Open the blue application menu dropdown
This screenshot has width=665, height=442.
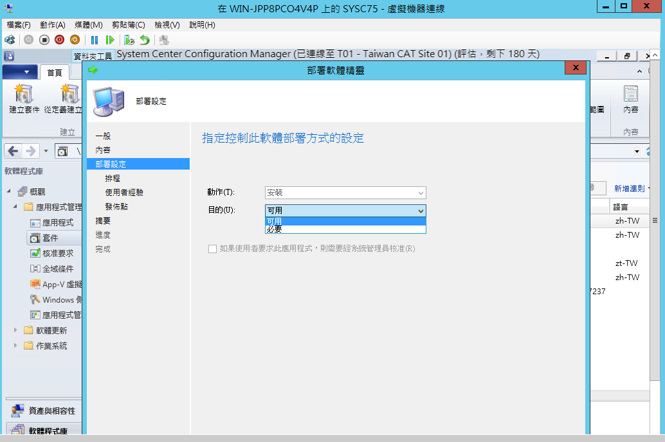[x=20, y=72]
